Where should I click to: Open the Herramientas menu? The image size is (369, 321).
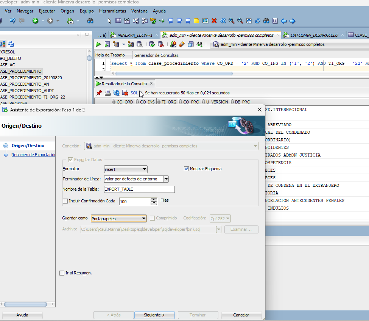pyautogui.click(x=112, y=11)
